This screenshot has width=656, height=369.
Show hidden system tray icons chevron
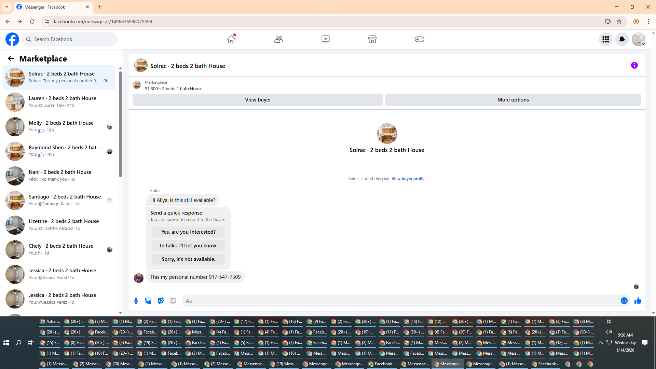point(600,342)
